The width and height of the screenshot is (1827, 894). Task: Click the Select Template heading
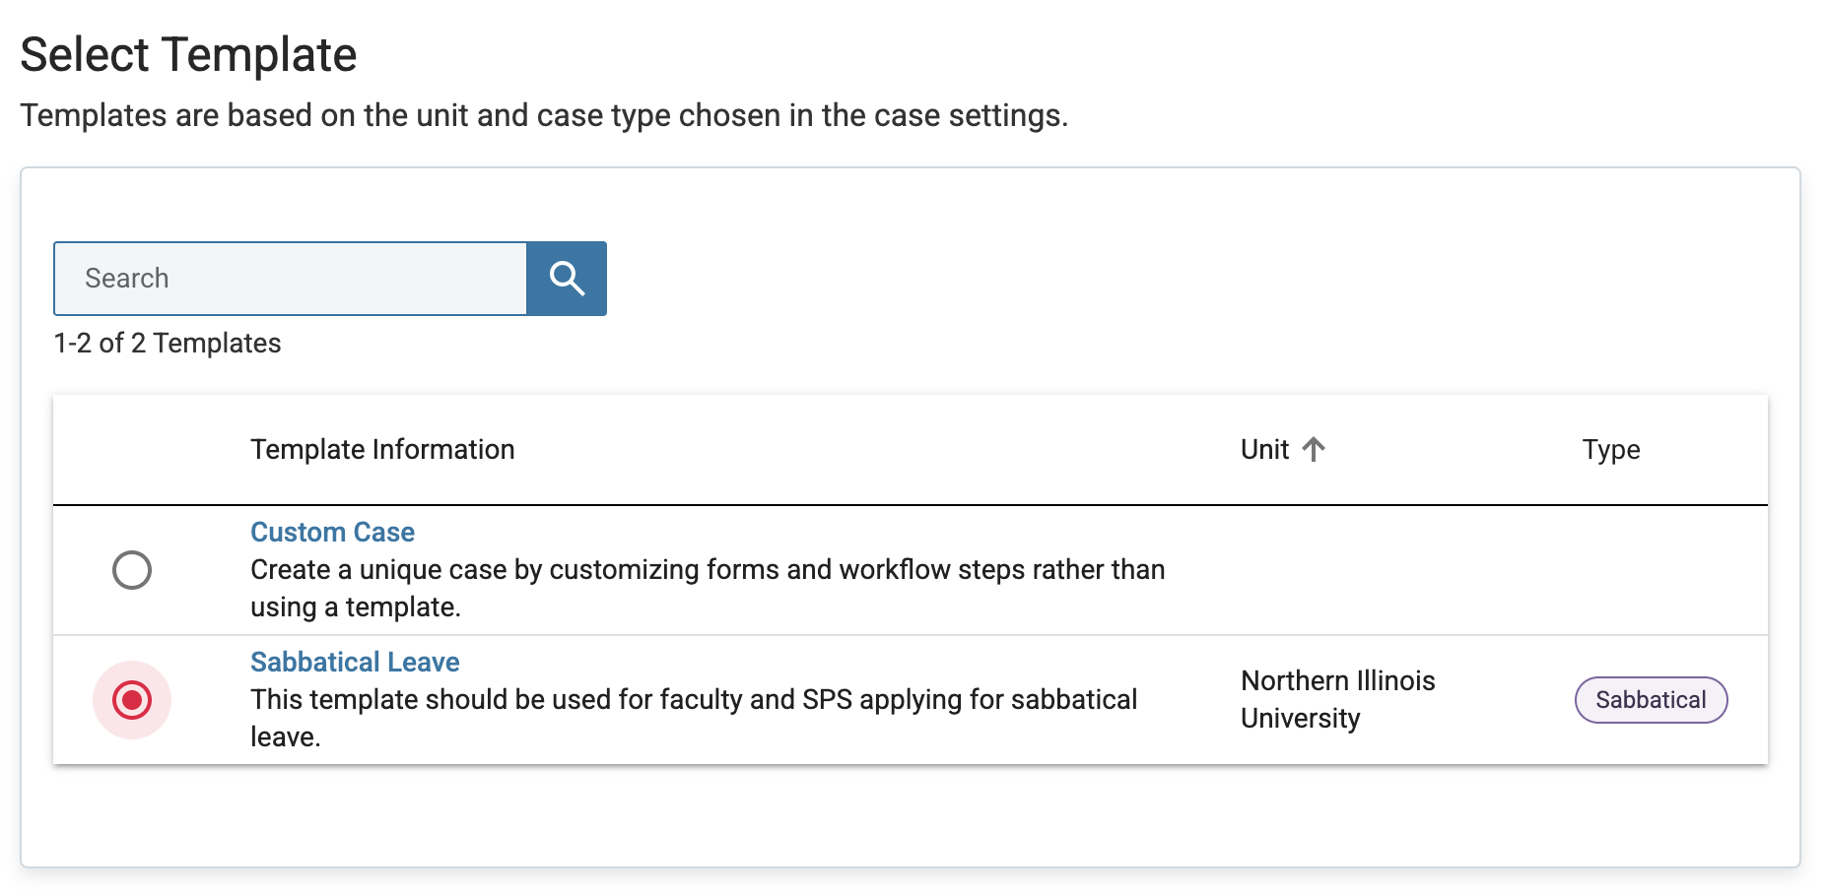pos(188,55)
